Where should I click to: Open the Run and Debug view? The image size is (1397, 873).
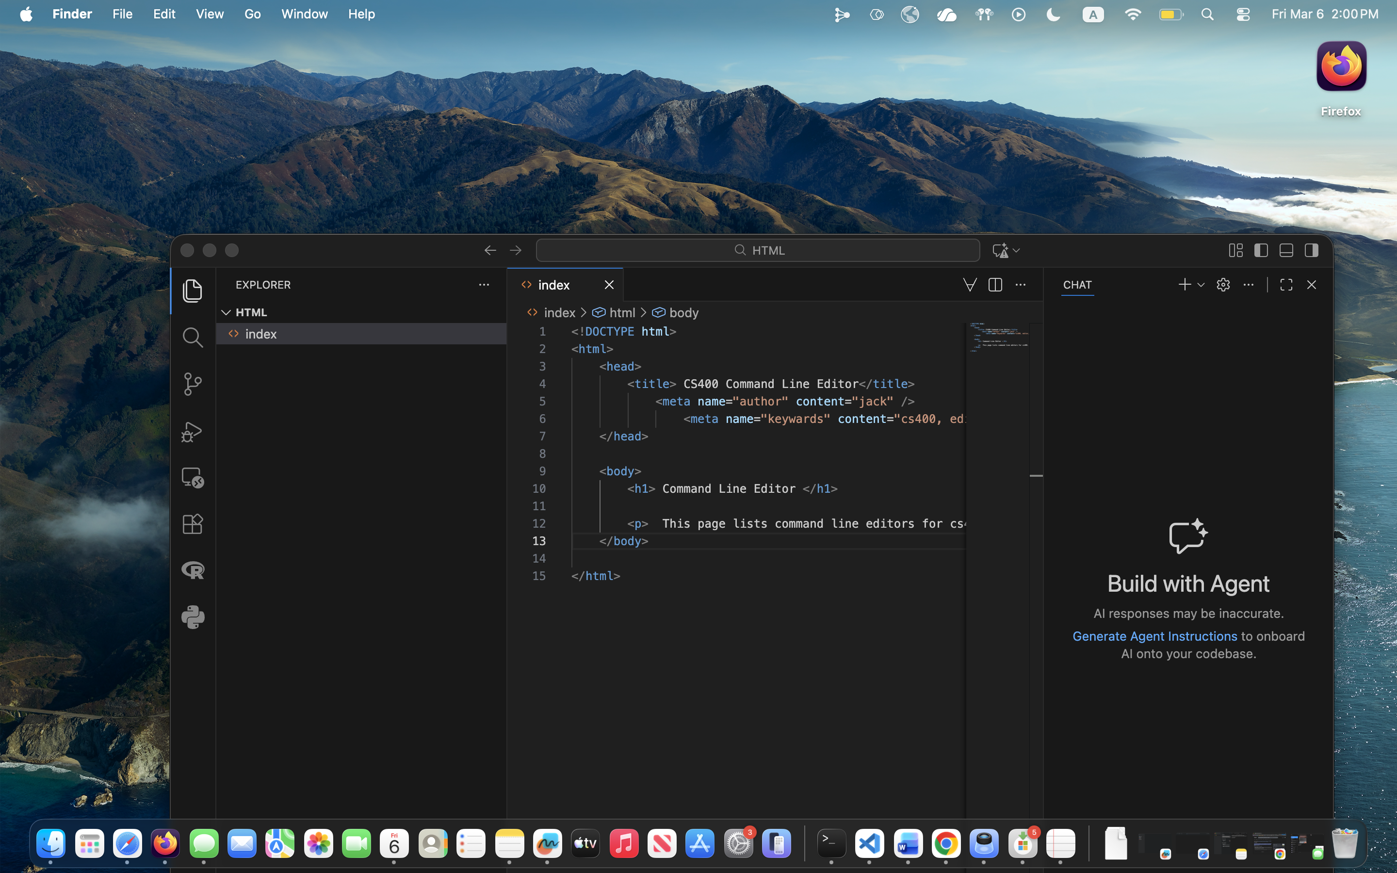(x=192, y=431)
